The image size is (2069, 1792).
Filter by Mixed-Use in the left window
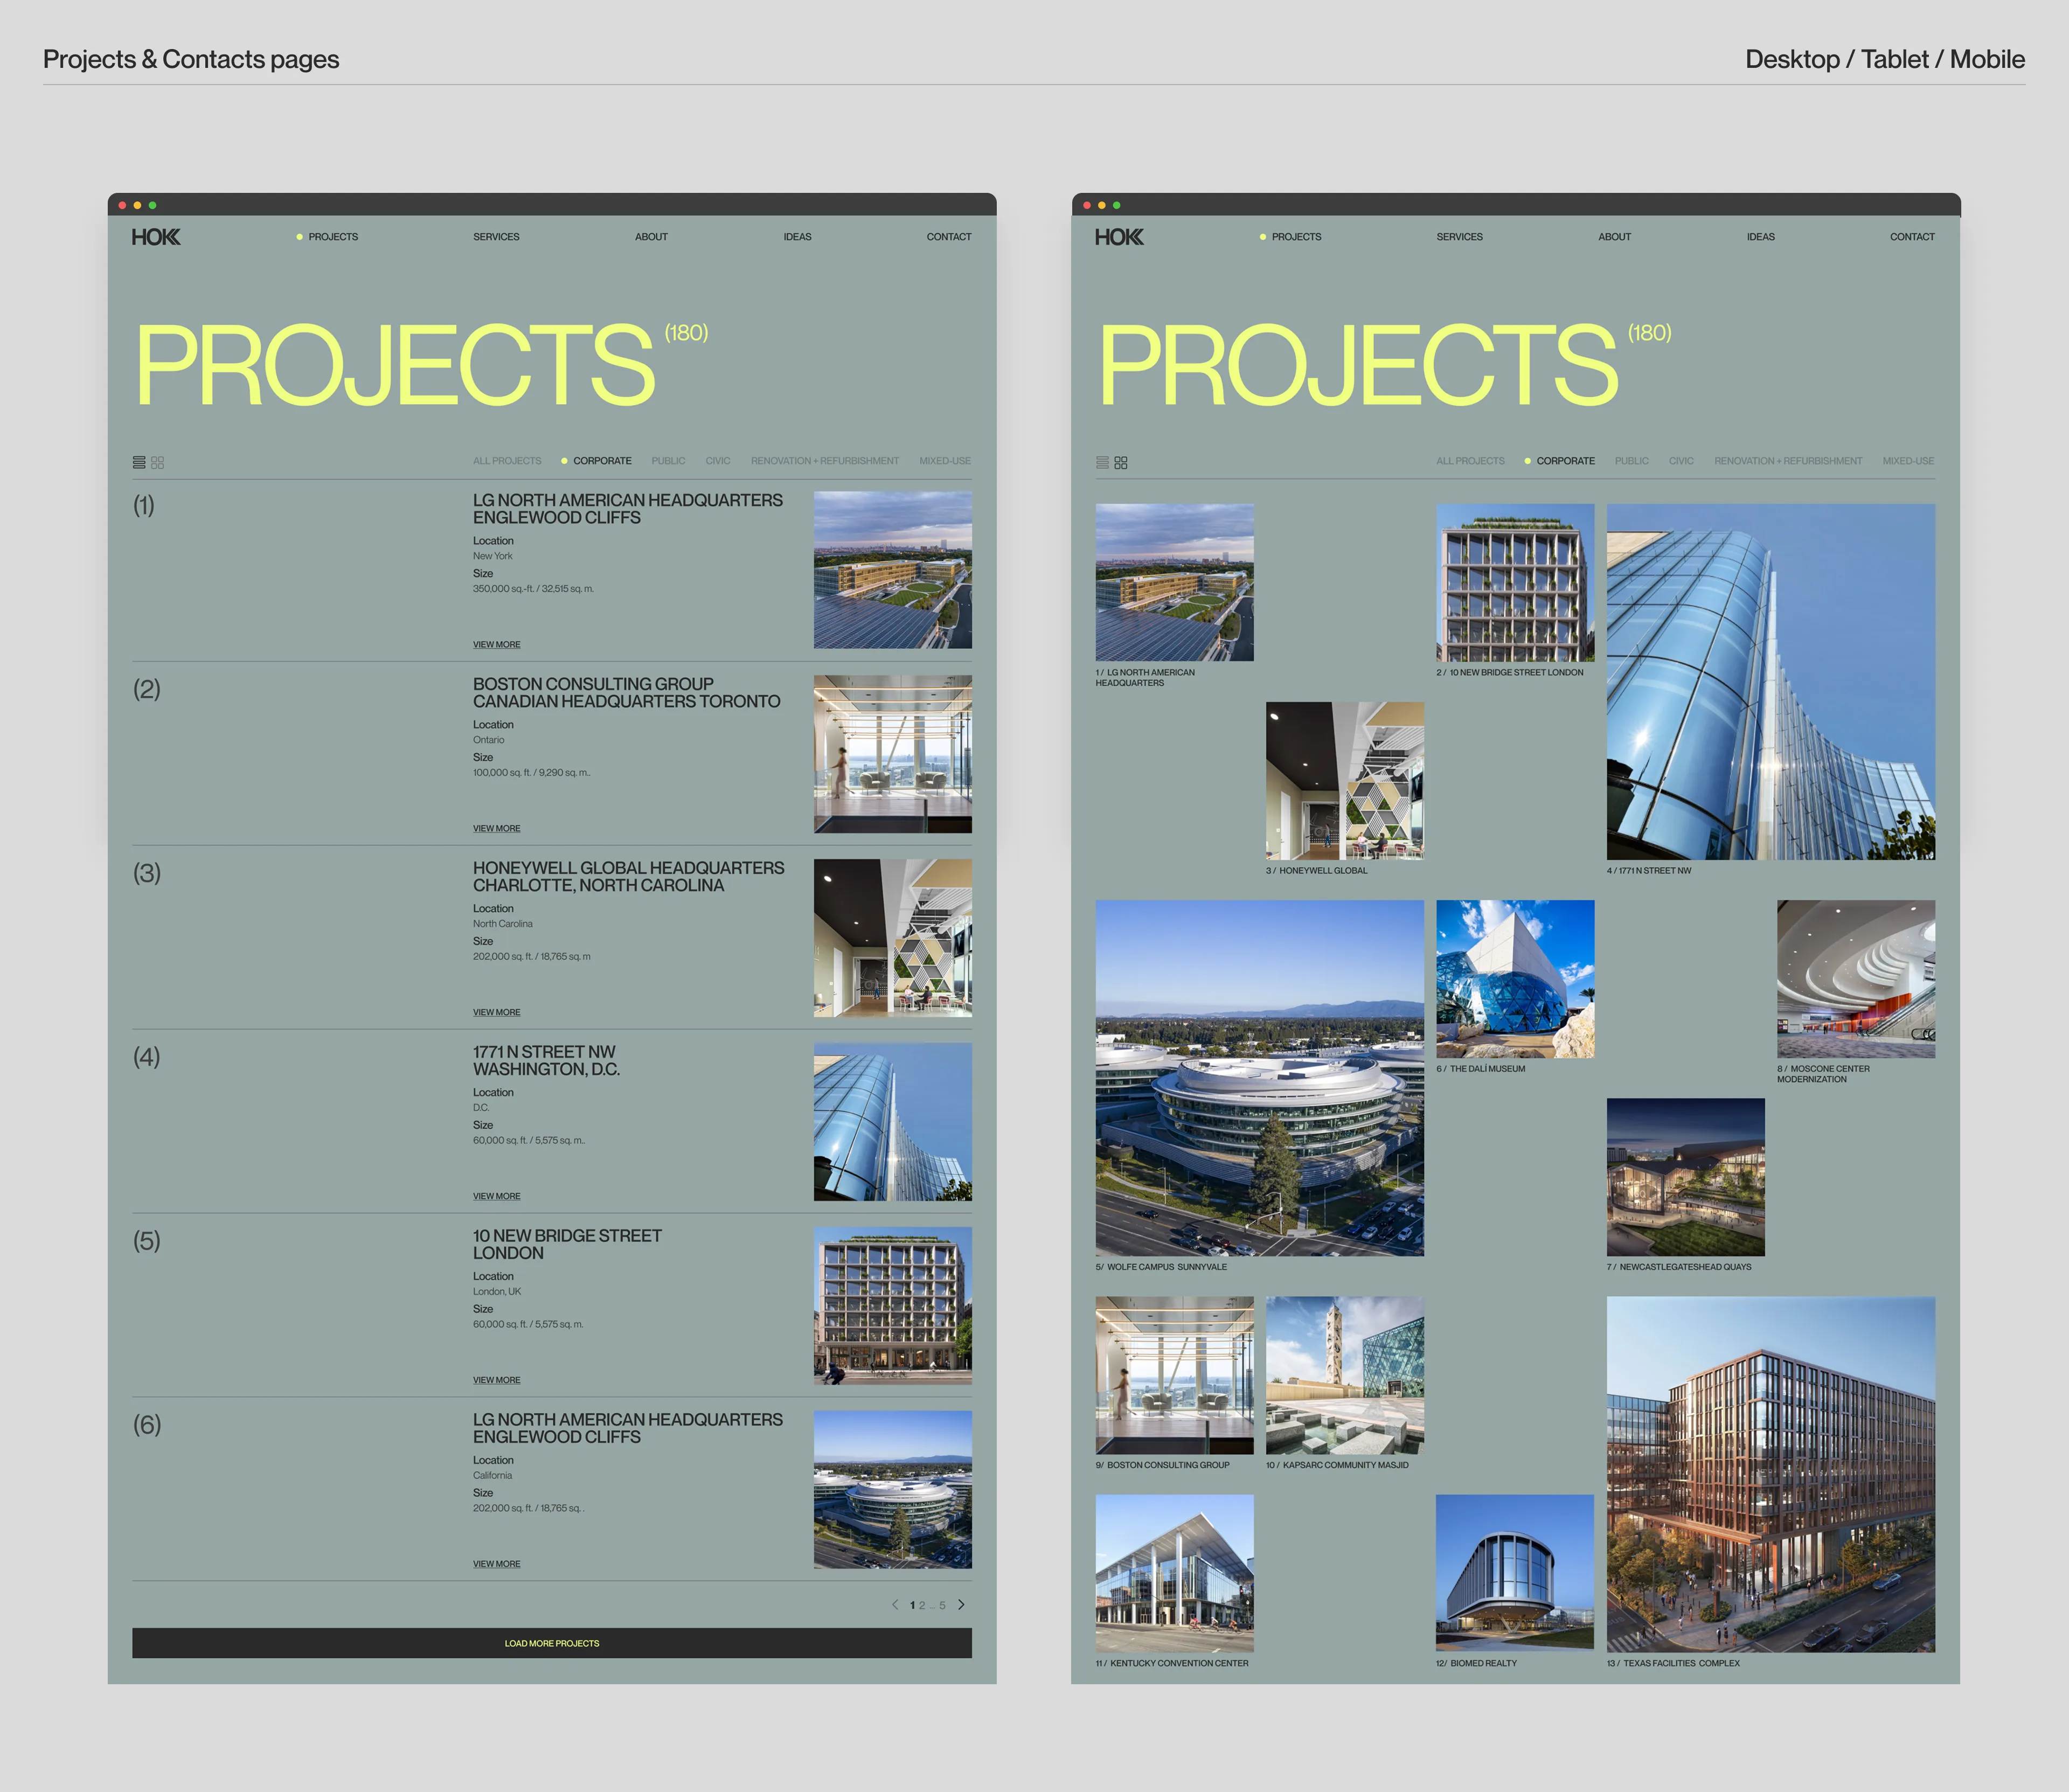(945, 461)
